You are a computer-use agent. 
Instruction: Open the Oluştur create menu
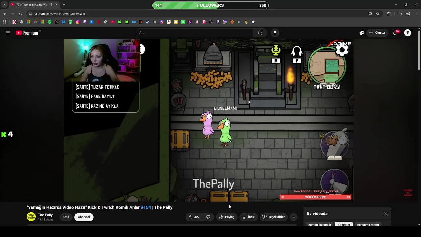click(377, 33)
